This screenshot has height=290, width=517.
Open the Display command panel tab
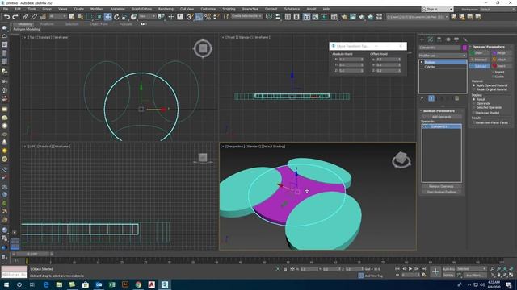click(456, 39)
